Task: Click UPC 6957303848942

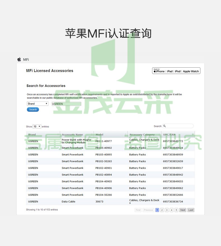Action: tap(173, 175)
